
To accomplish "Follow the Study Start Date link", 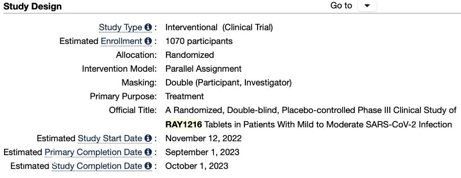I will point(110,138).
